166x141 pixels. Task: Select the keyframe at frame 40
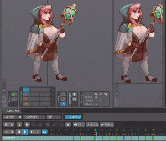pyautogui.click(x=109, y=135)
